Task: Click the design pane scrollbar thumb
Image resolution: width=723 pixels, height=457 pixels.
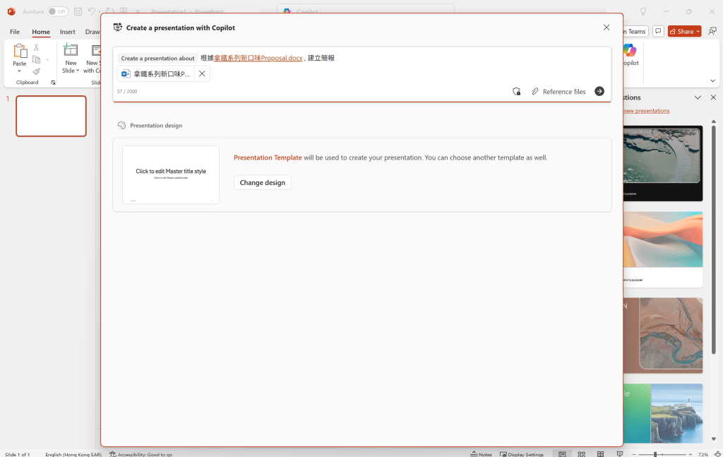Action: [x=713, y=239]
